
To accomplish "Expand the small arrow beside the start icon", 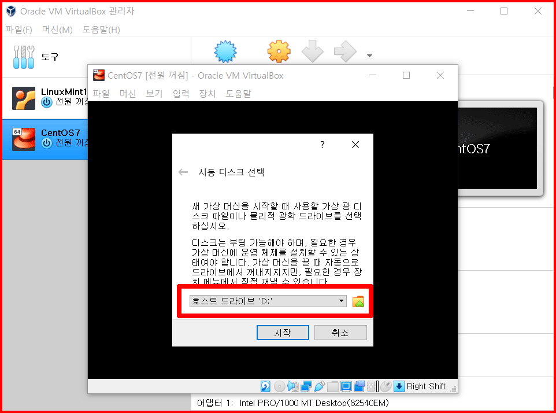I will (369, 56).
